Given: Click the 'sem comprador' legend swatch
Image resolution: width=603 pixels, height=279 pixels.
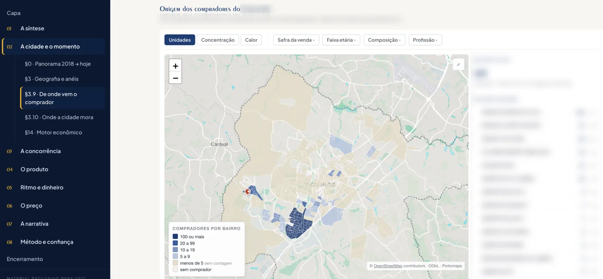Looking at the screenshot, I should click(x=175, y=270).
